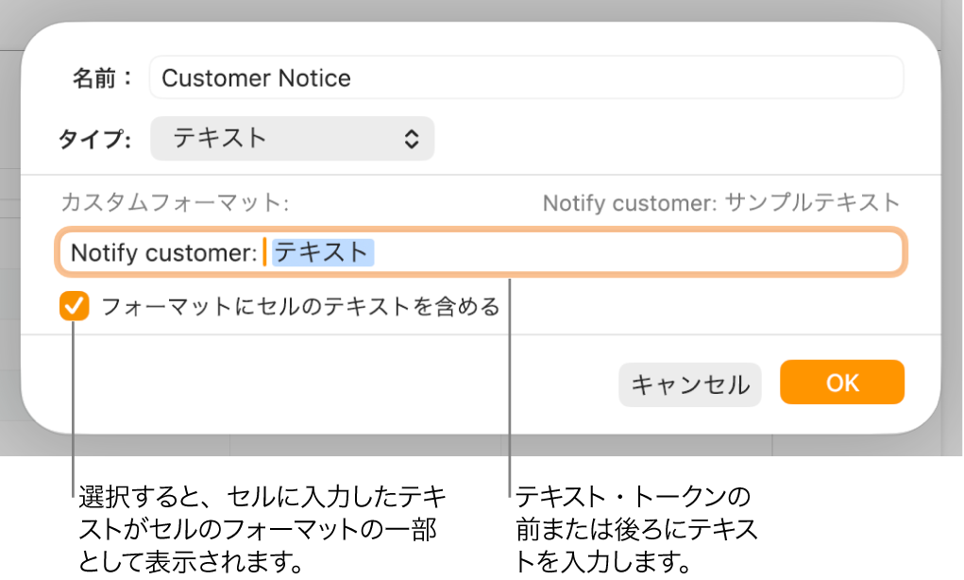Click the テキスト text inside the type popup
Viewport: 964px width, 580px height.
click(x=221, y=139)
